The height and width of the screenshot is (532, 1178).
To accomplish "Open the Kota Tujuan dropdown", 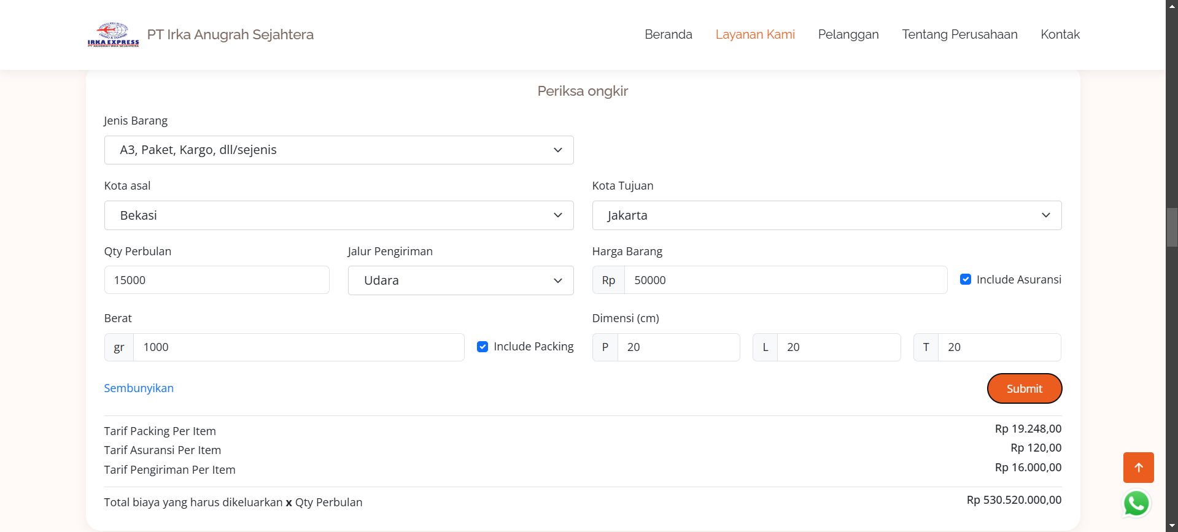I will [x=826, y=215].
